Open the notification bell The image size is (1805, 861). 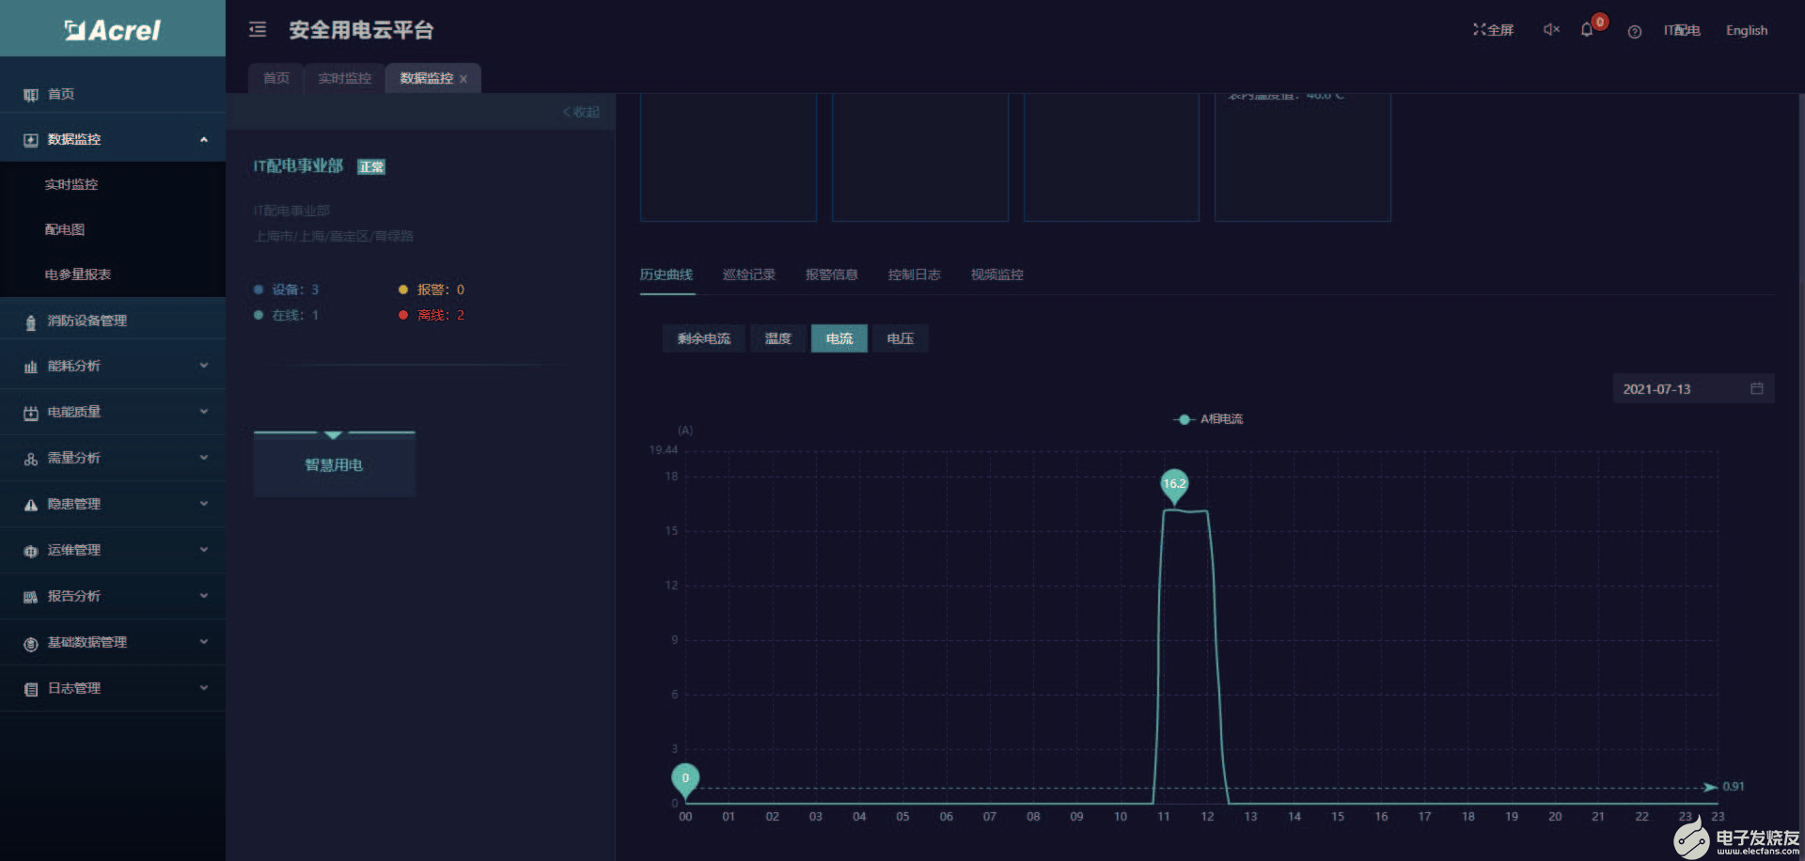tap(1587, 30)
